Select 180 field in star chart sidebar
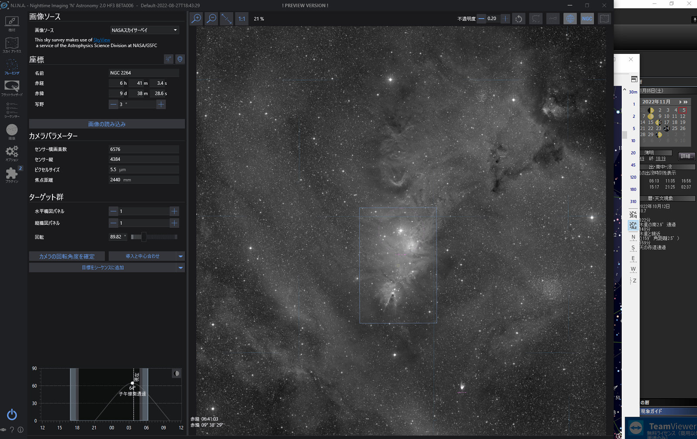This screenshot has width=697, height=439. click(x=633, y=189)
